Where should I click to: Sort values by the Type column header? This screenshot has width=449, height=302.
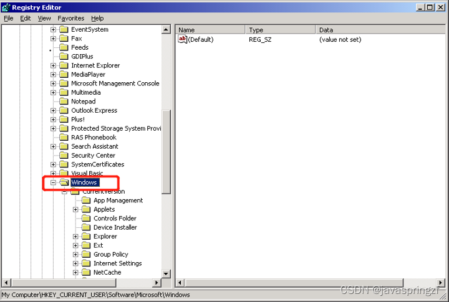pyautogui.click(x=281, y=30)
